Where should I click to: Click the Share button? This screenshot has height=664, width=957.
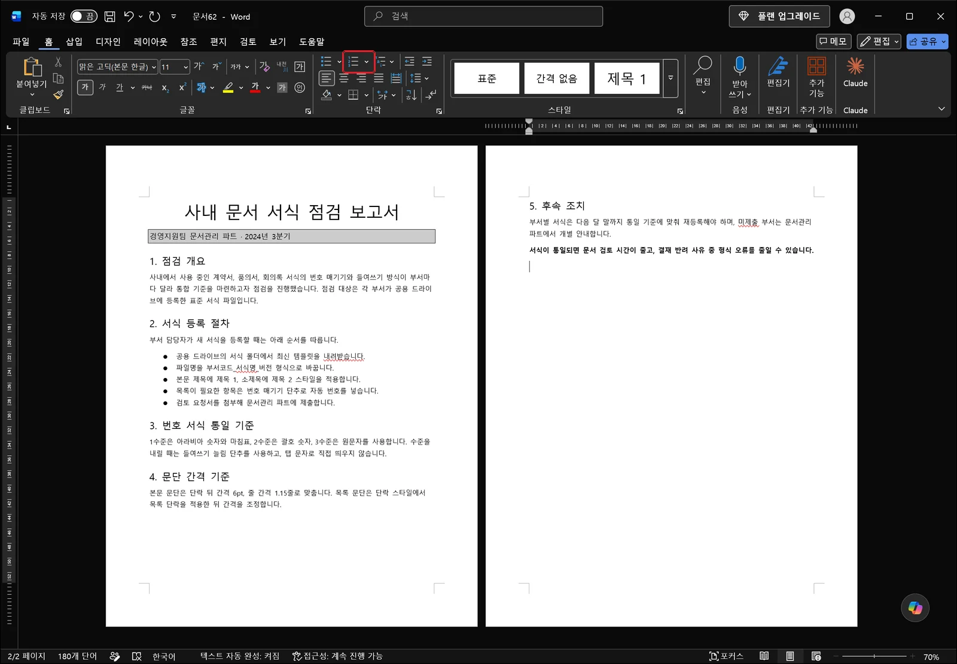927,41
